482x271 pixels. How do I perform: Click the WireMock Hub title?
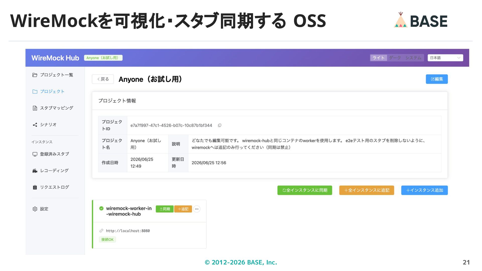[x=55, y=58]
